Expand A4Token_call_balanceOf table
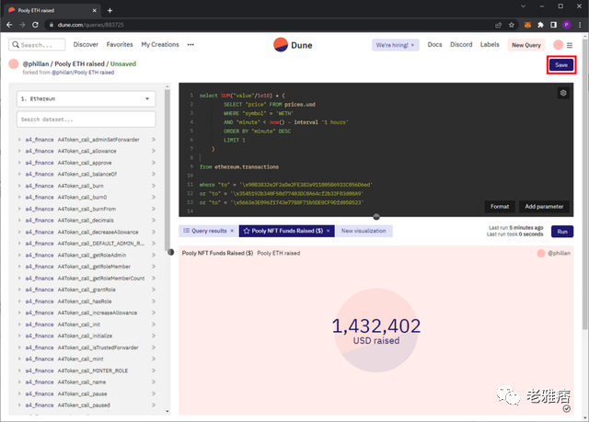 click(19, 174)
